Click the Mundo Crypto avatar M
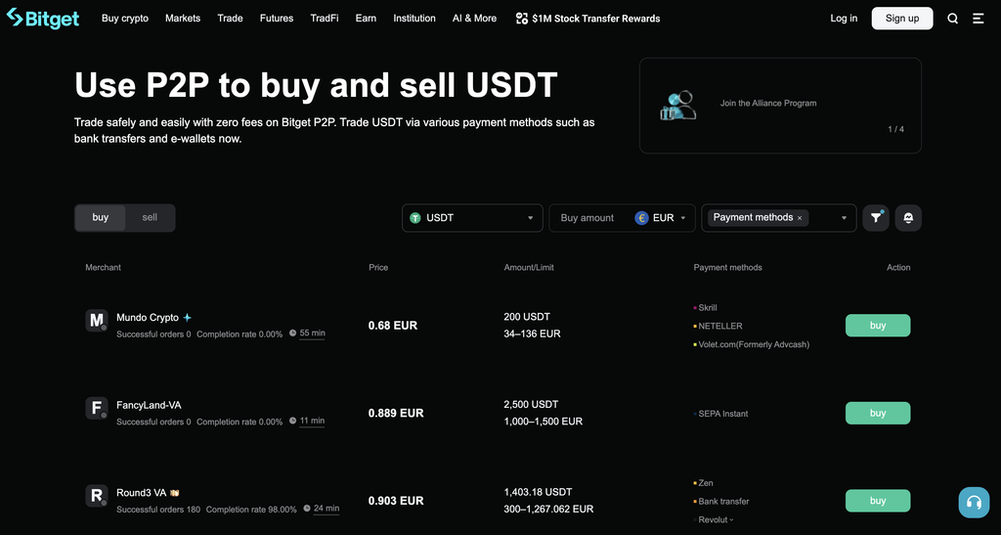This screenshot has width=1001, height=535. coord(97,320)
